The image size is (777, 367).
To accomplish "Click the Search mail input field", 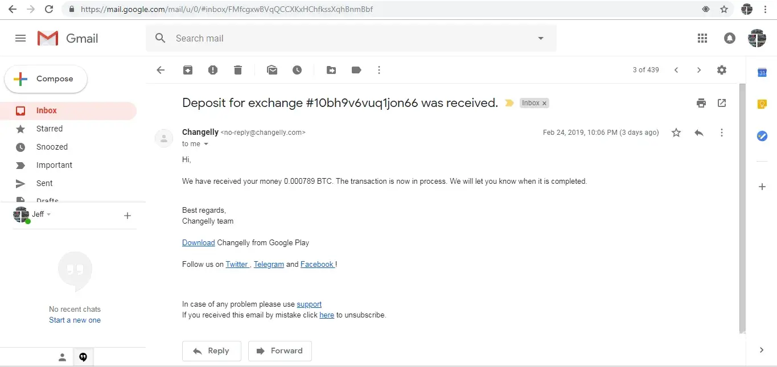I will [342, 38].
